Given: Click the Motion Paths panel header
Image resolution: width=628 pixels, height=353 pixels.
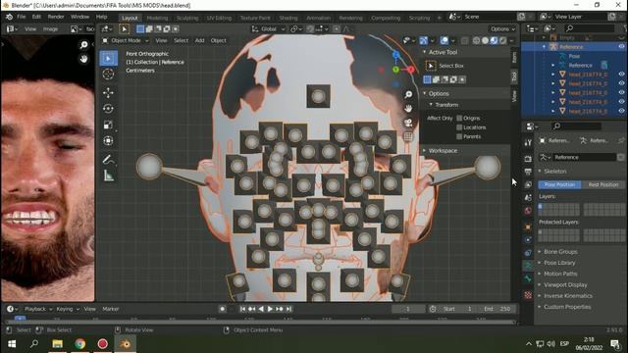Looking at the screenshot, I should point(560,274).
